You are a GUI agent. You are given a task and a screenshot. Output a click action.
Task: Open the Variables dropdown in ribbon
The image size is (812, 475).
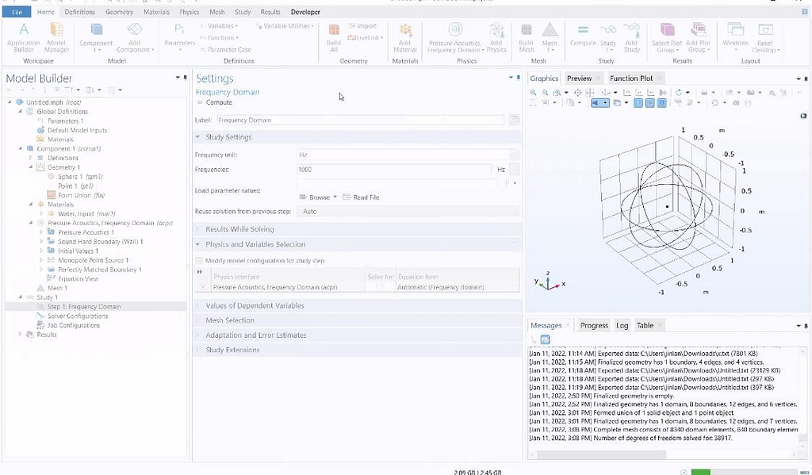220,26
